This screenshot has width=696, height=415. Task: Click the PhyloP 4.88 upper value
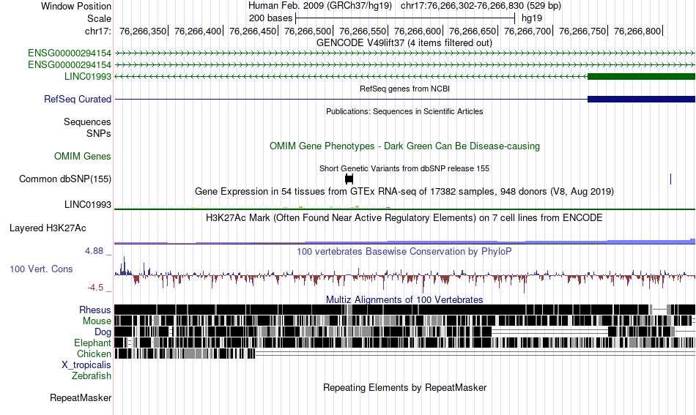pos(94,251)
